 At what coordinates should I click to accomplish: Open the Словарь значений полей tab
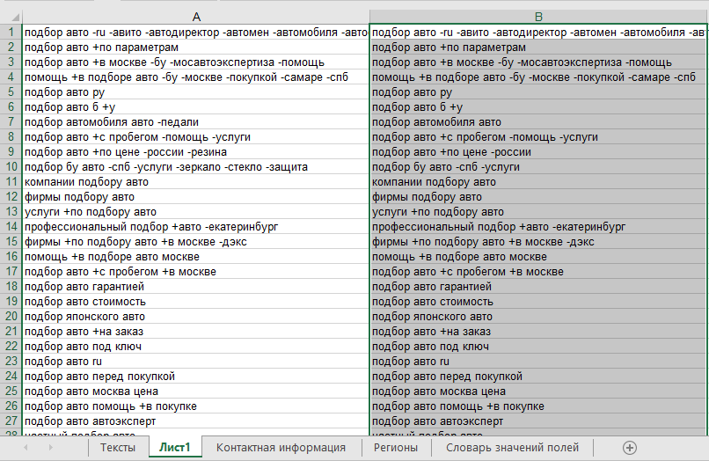coord(512,448)
